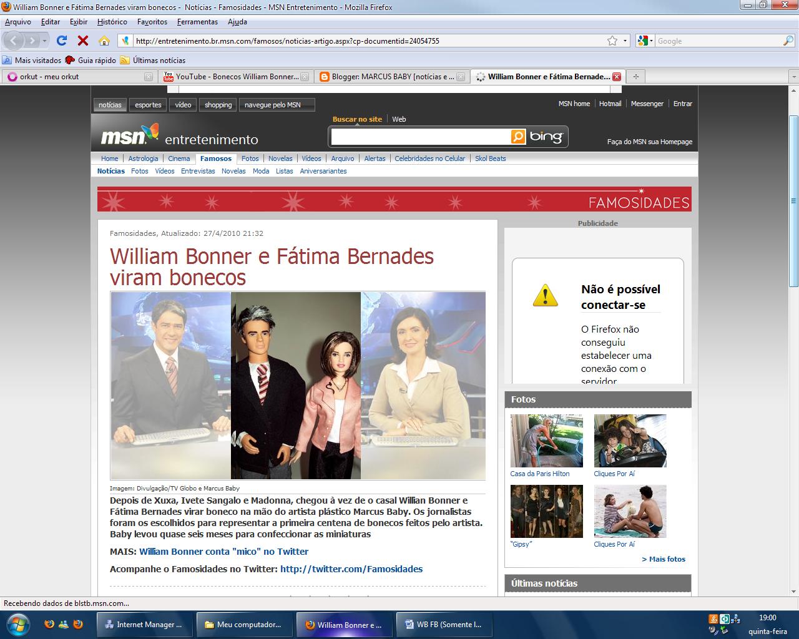Click the YouTube favicon on the Bonecos tab

[169, 76]
